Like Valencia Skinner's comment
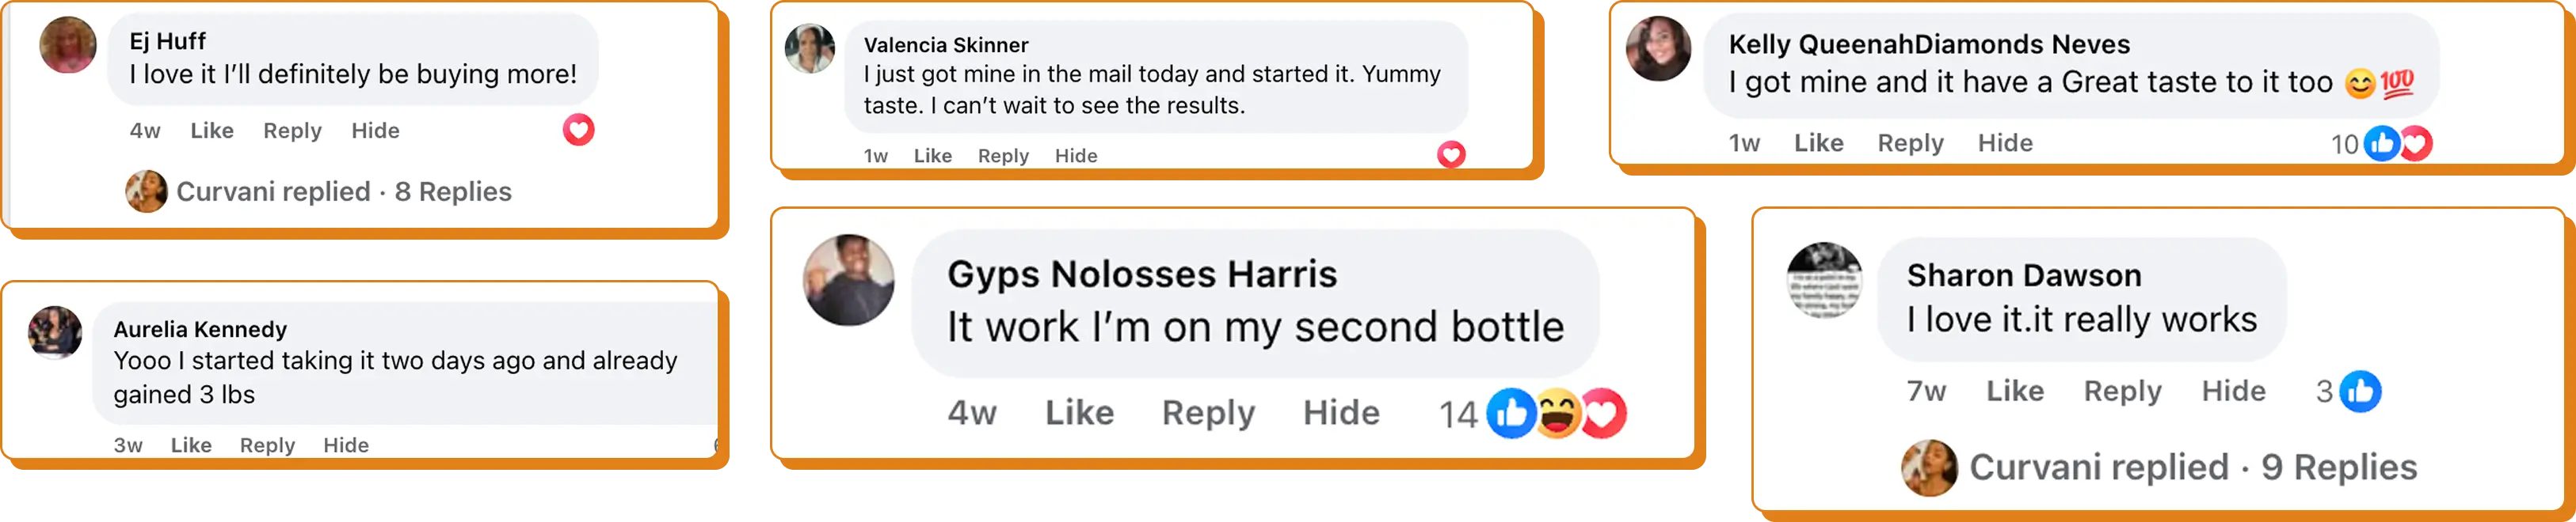Screen dimensions: 2576x522 tap(932, 156)
